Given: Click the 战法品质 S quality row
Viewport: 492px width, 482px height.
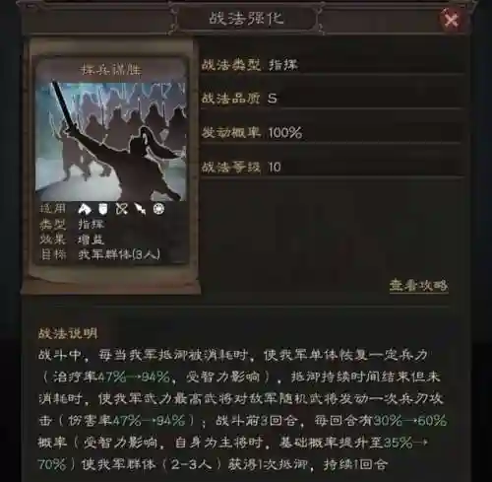Looking at the screenshot, I should (332, 99).
